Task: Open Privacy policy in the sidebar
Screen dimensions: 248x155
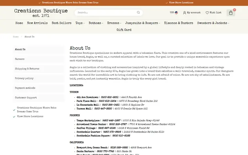Action: [39, 78]
